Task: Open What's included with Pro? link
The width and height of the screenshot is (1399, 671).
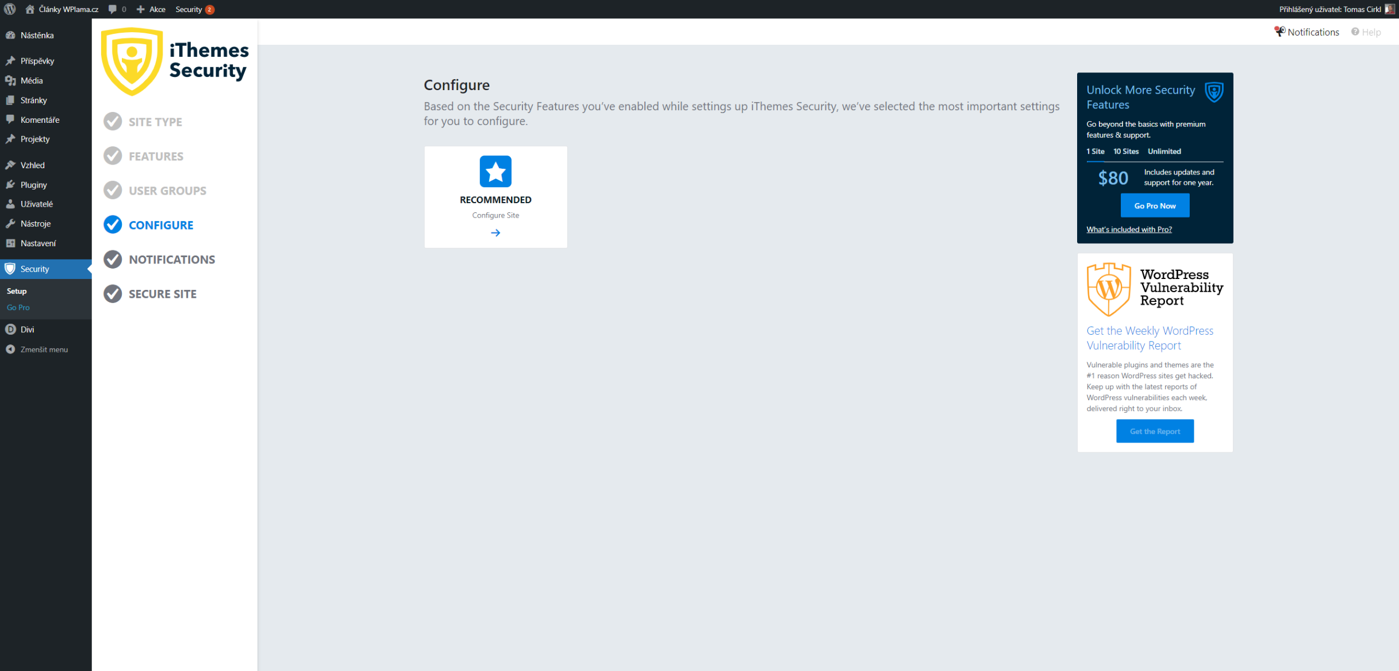Action: [x=1129, y=229]
